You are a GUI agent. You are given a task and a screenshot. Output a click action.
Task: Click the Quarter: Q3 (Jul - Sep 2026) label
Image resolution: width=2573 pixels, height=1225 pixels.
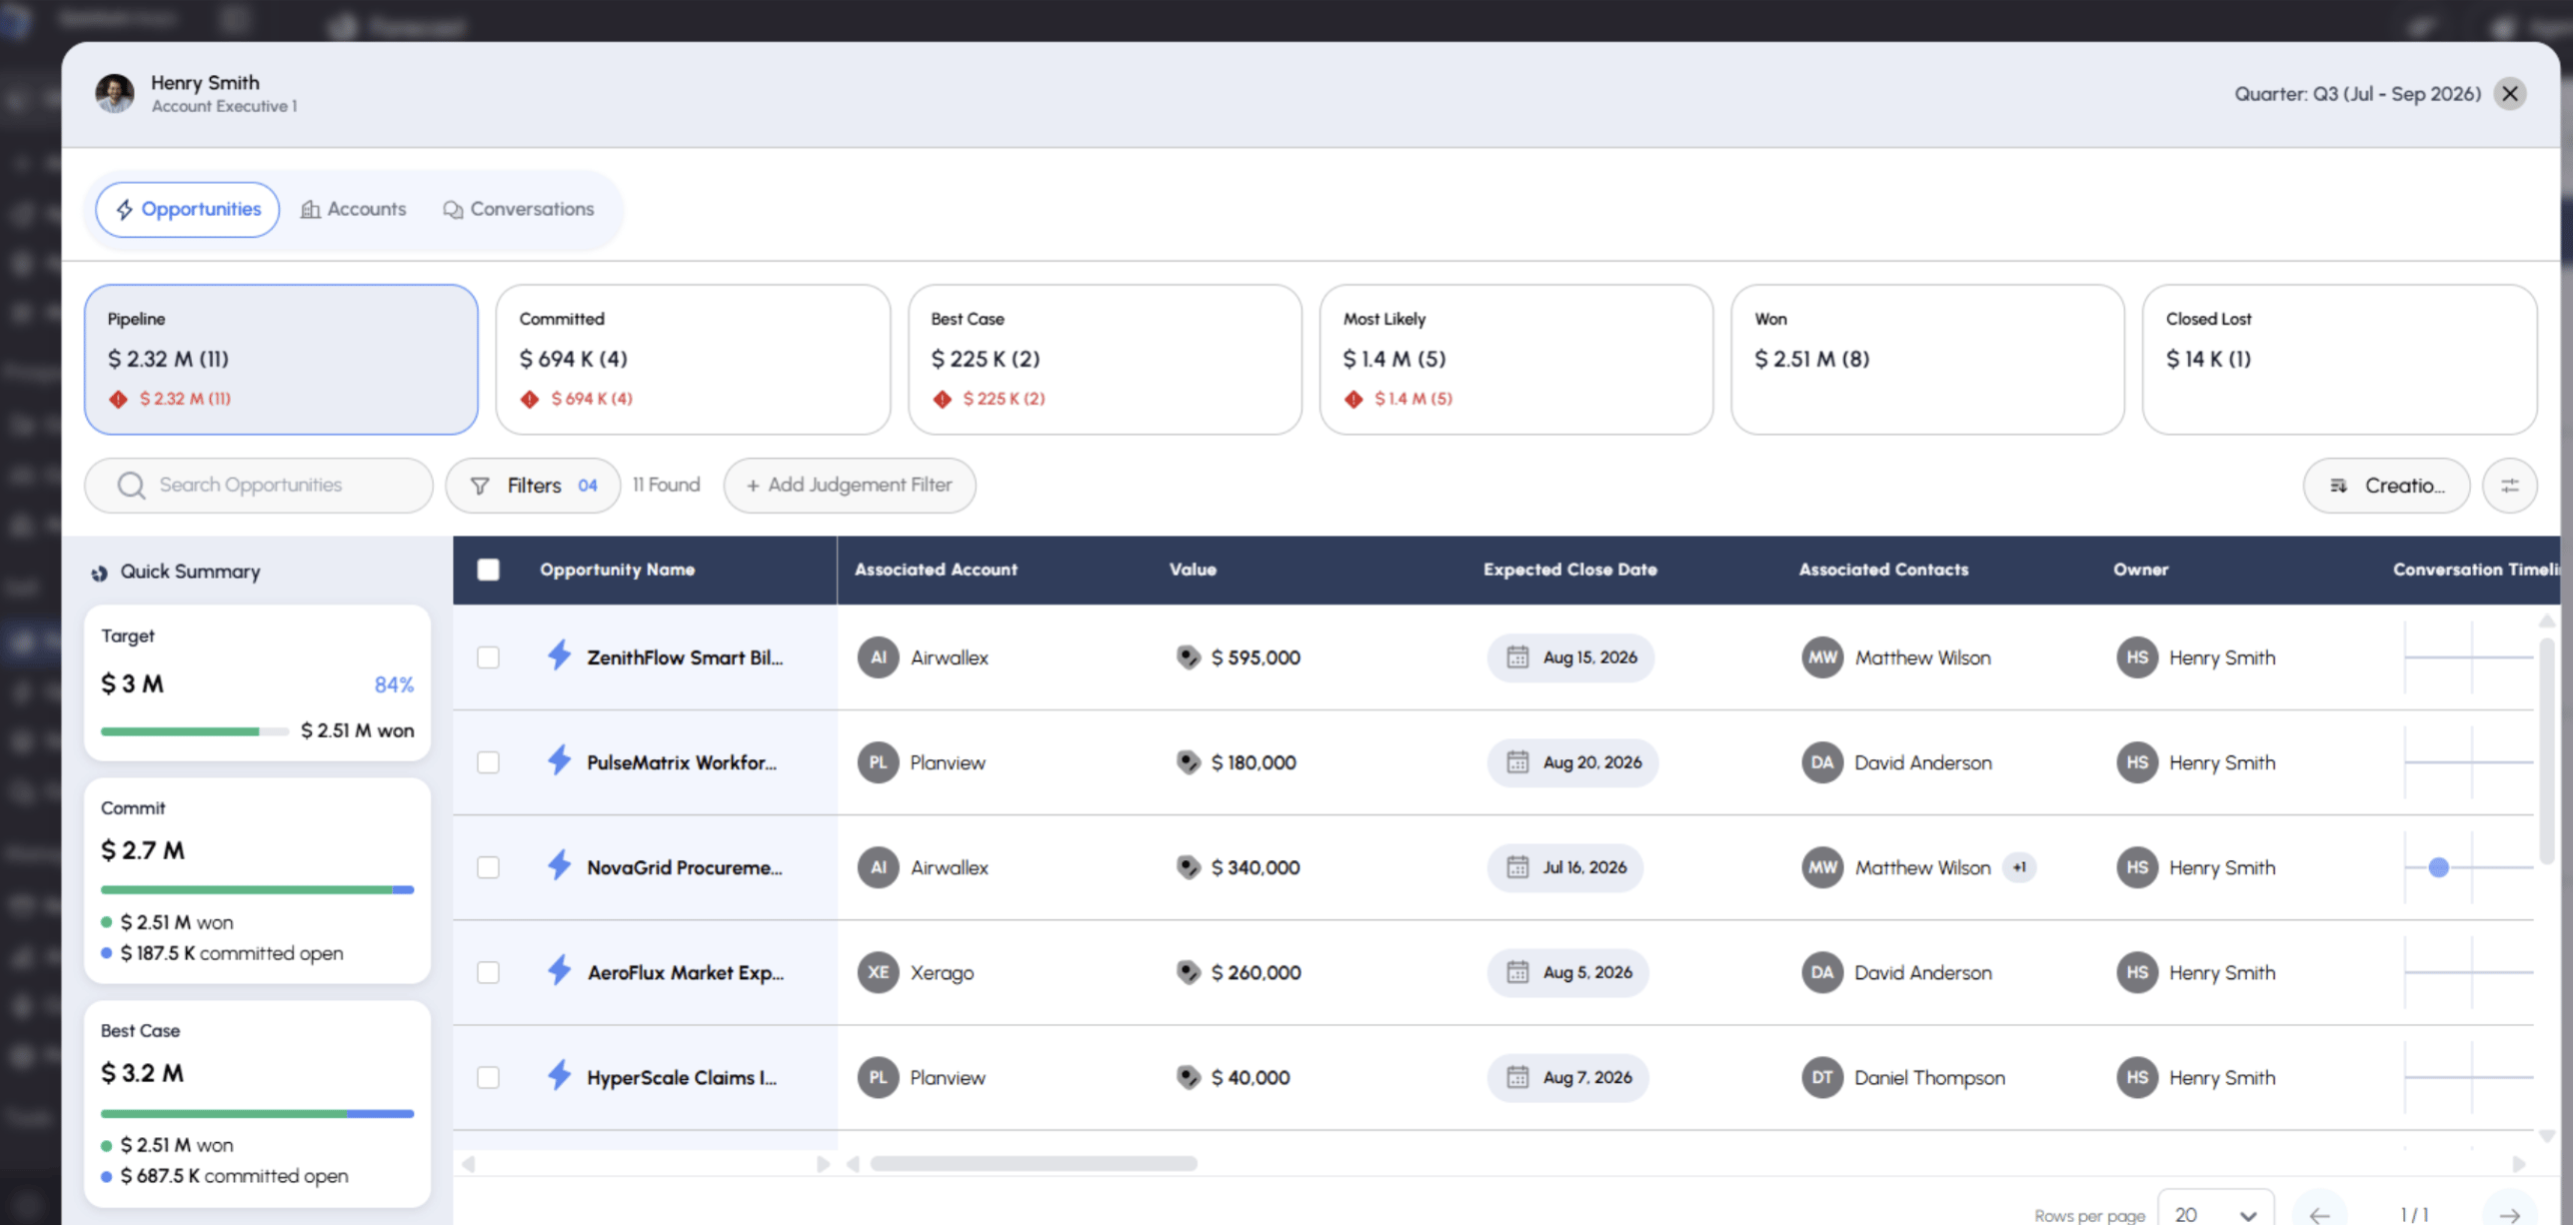click(2357, 94)
